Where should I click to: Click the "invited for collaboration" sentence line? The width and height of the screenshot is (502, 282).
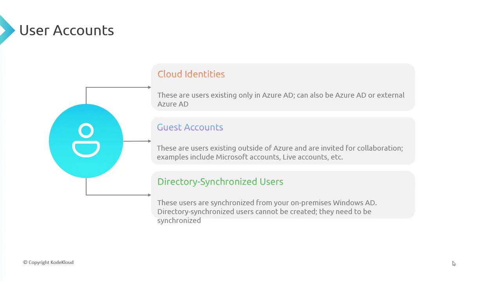pyautogui.click(x=280, y=148)
